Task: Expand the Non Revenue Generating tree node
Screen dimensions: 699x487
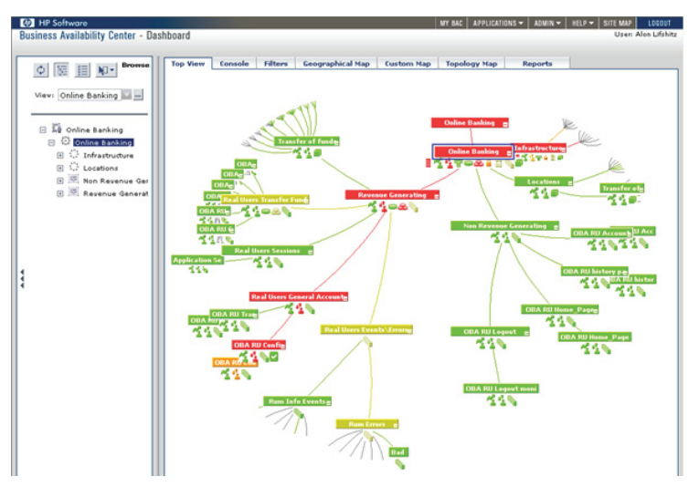Action: (x=60, y=181)
